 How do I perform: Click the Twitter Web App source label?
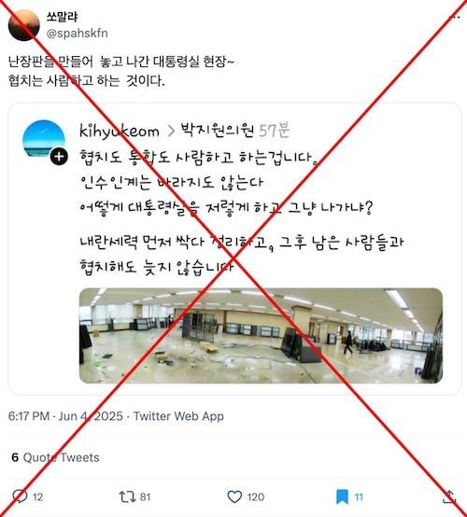pos(178,416)
